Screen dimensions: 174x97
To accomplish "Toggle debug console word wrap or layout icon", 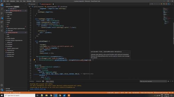I will coord(168,81).
